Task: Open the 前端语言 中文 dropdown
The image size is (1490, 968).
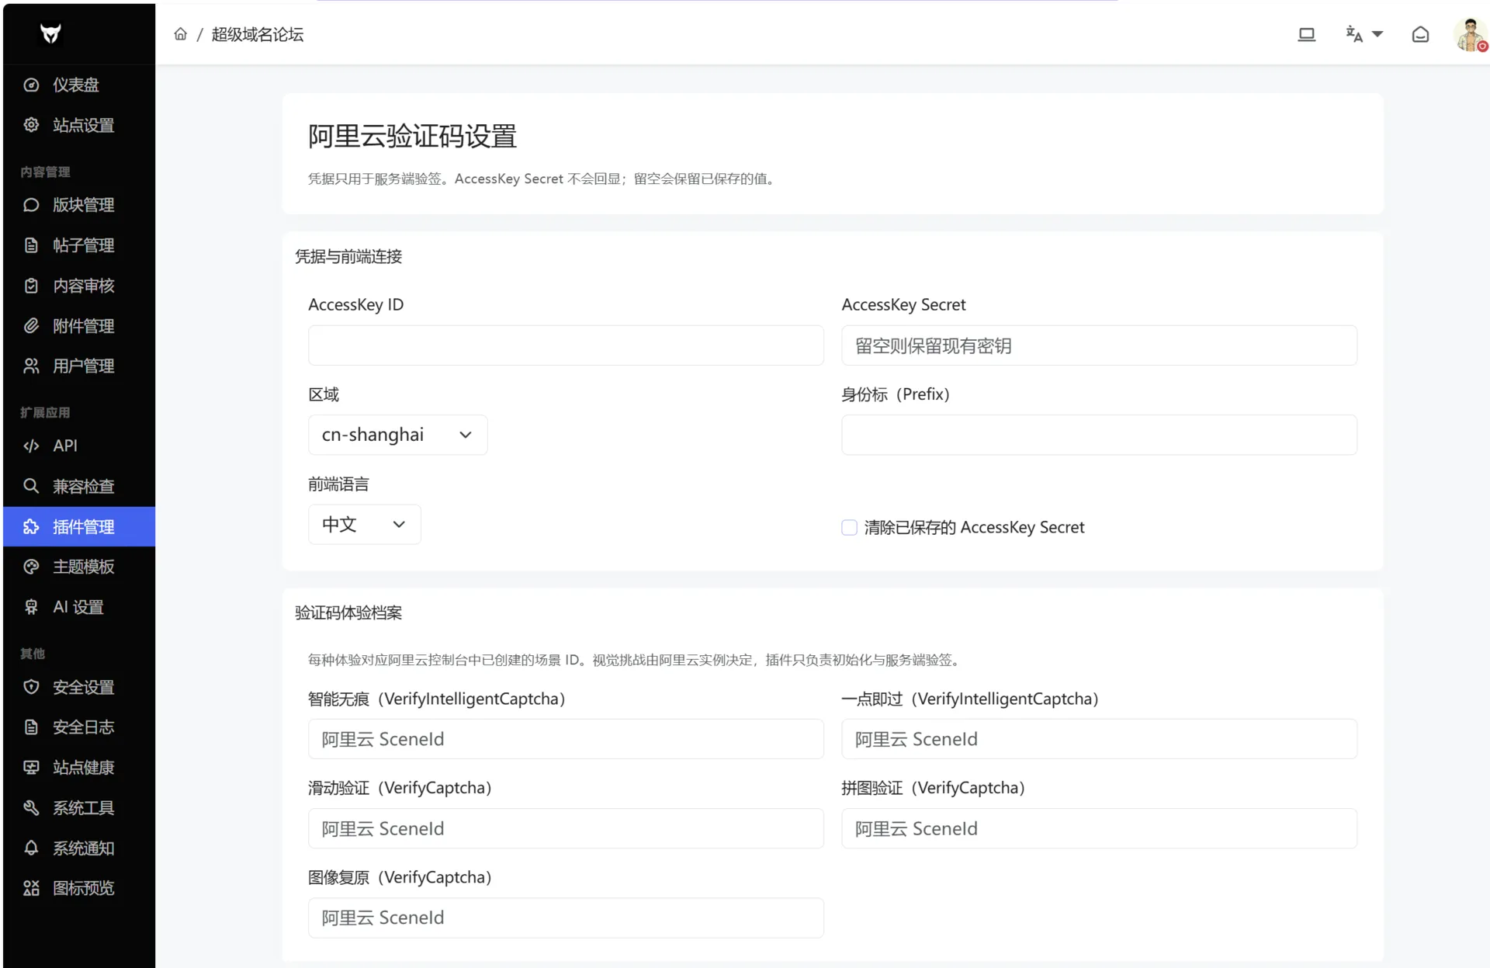Action: (365, 525)
